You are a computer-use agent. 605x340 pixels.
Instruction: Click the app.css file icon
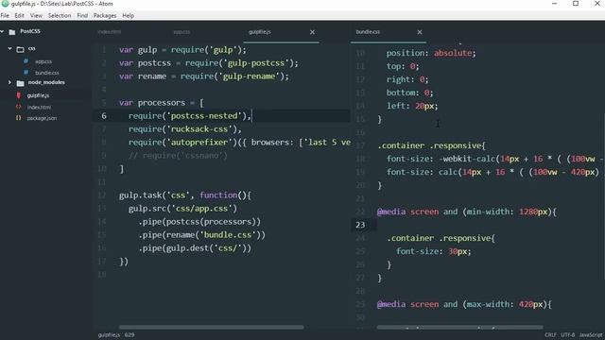pyautogui.click(x=26, y=61)
